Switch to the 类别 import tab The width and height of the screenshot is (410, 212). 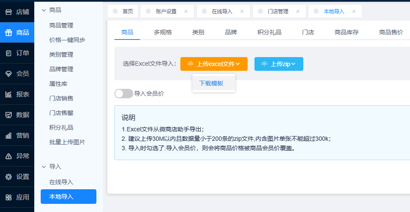(198, 33)
